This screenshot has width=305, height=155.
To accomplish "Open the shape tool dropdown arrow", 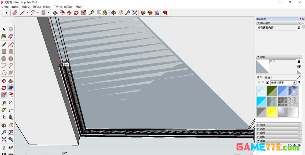I will click(48, 13).
